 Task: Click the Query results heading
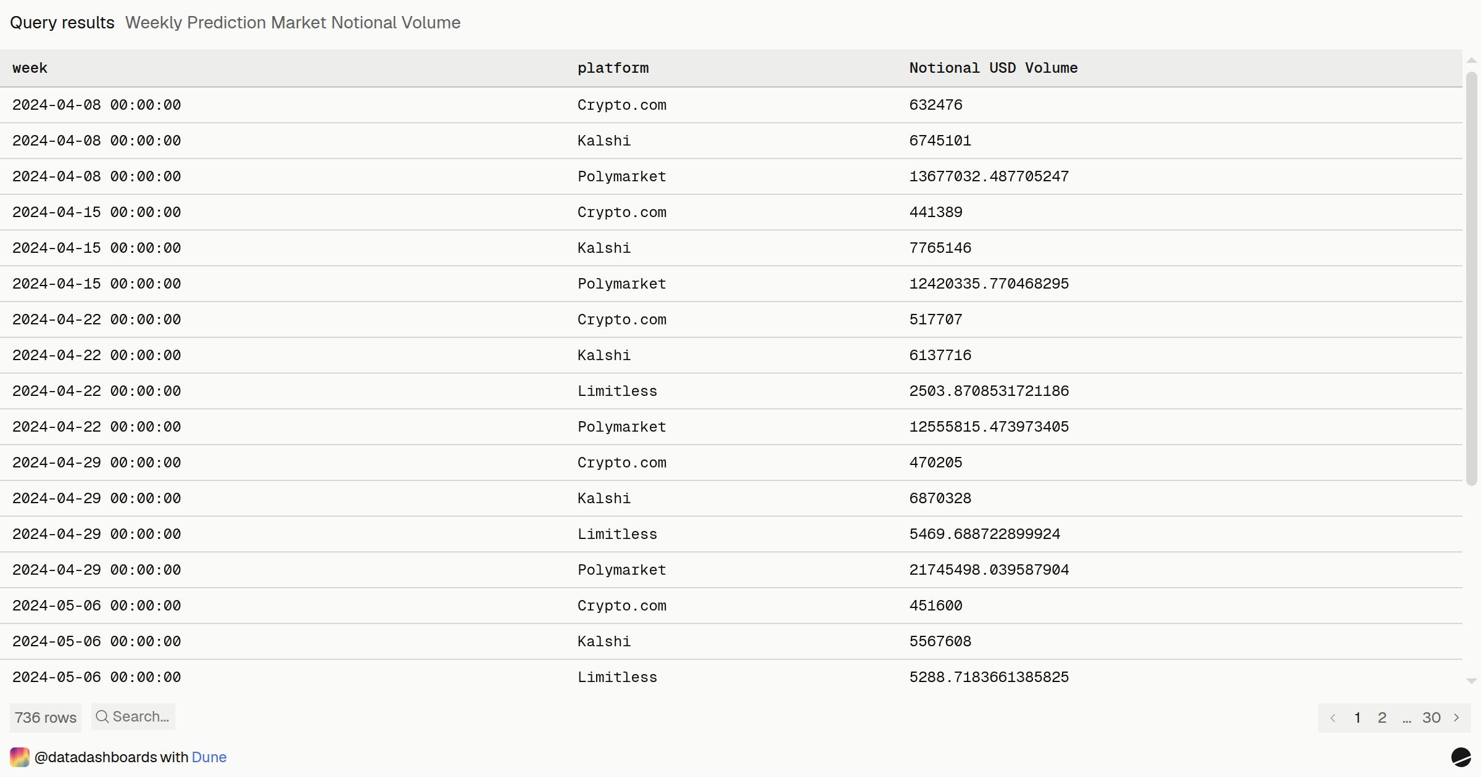tap(62, 23)
